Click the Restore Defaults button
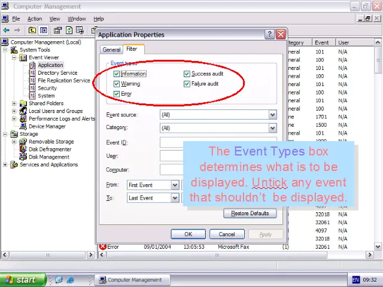 [250, 213]
